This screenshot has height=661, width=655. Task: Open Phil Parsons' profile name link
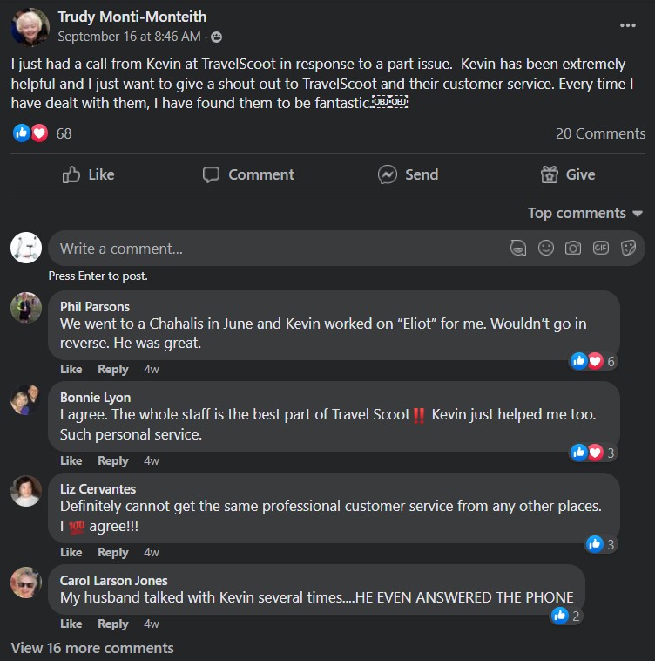pos(95,306)
